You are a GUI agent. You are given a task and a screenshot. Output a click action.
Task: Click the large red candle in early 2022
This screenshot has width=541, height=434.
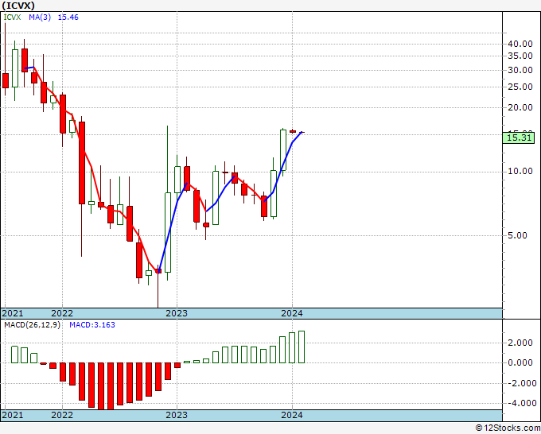coord(82,163)
